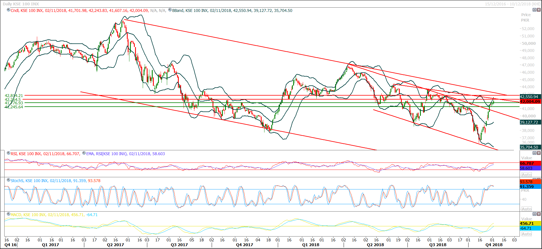The width and height of the screenshot is (542, 249).
Task: Toggle Auto scale on StochS pane
Action: pos(526,209)
